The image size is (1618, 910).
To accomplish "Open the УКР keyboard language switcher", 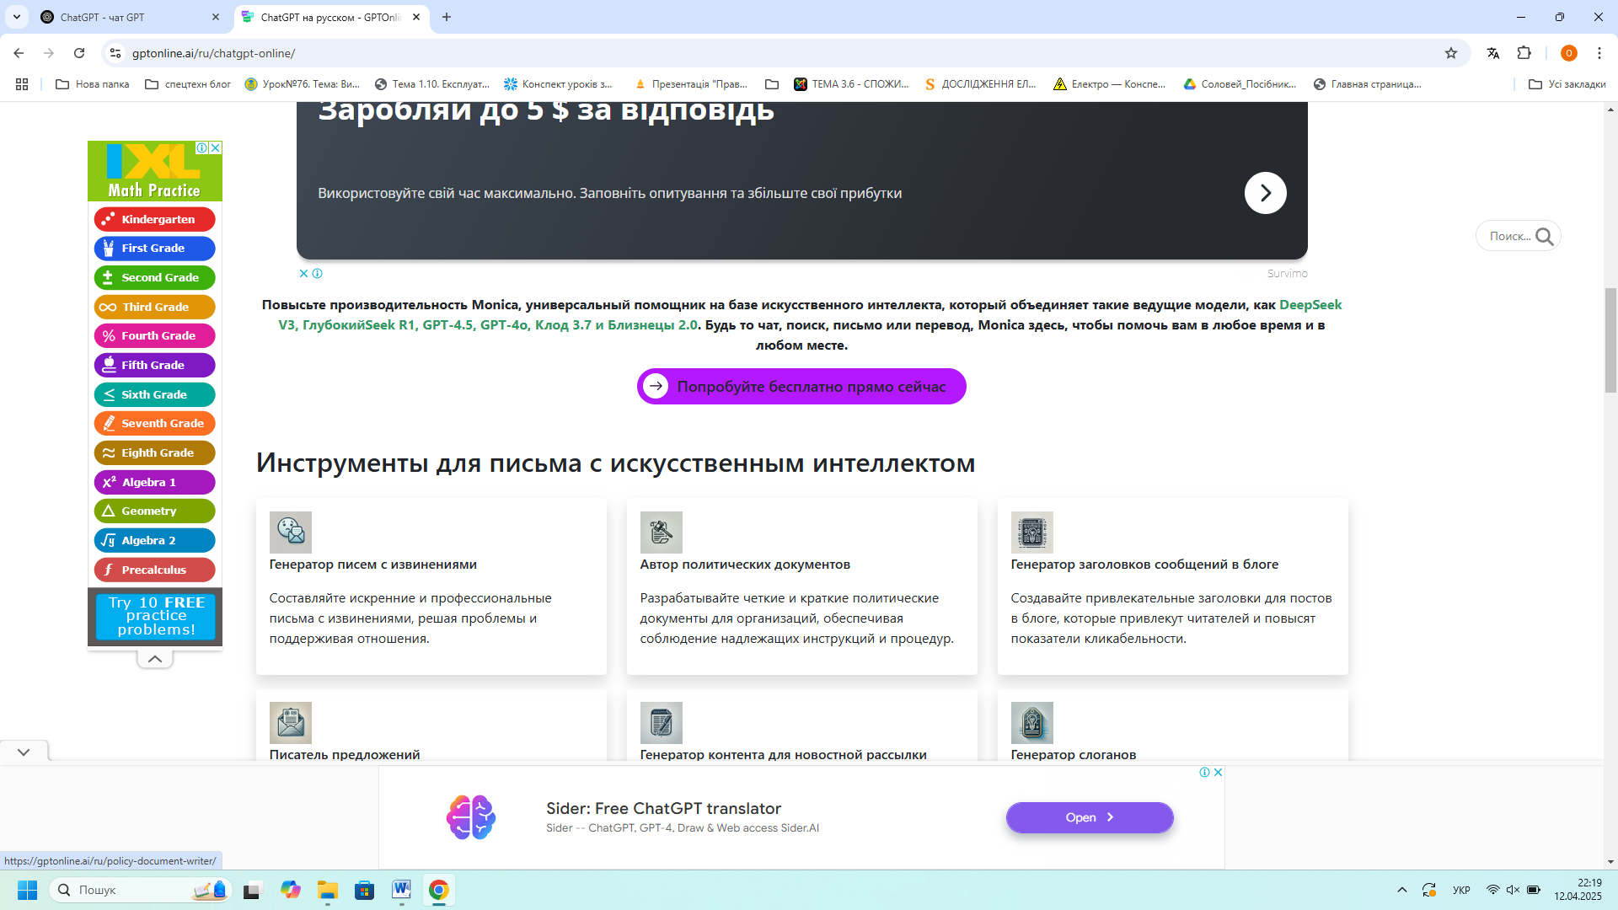I will pos(1461,890).
